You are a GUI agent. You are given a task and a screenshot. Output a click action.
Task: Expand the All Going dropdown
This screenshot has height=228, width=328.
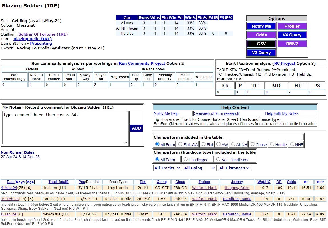(199, 168)
